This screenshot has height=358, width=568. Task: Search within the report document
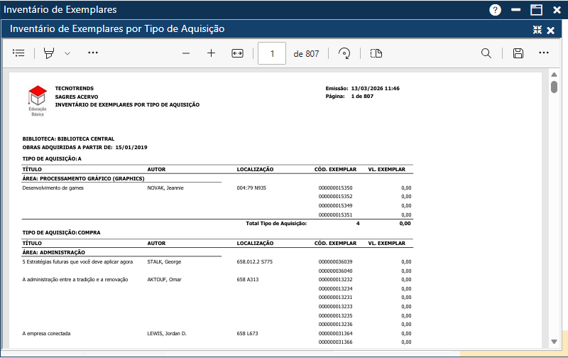[x=486, y=53]
